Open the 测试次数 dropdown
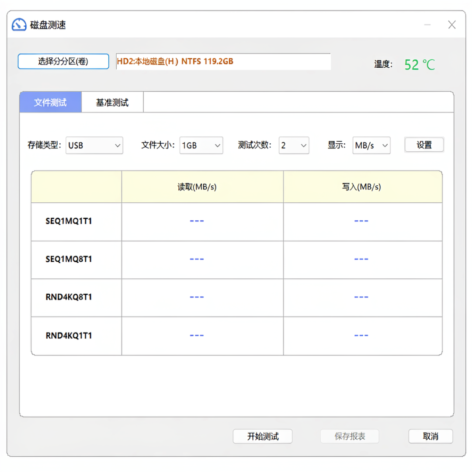The height and width of the screenshot is (472, 472). [294, 146]
